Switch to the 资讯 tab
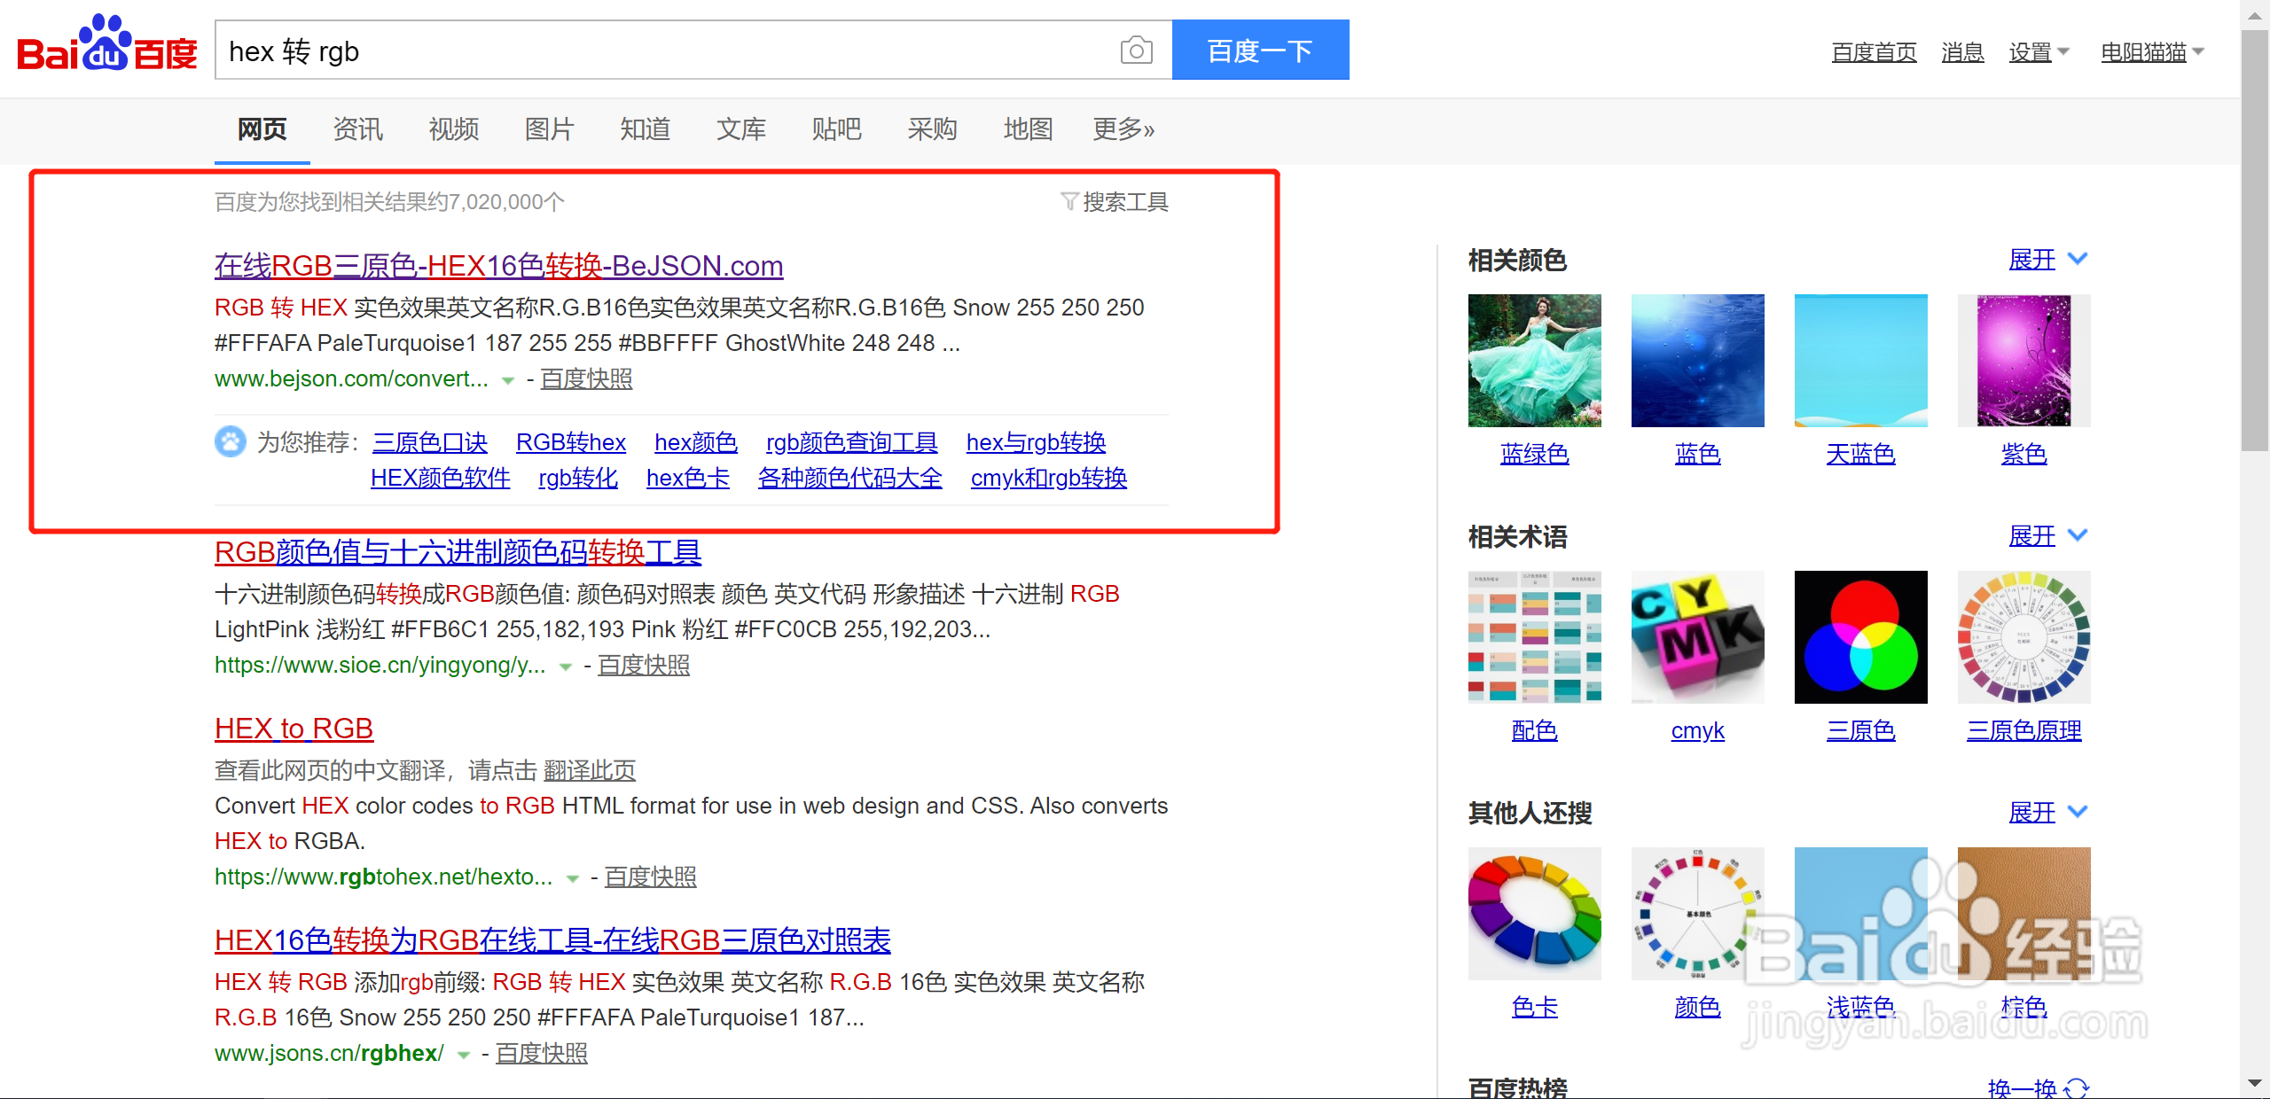The height and width of the screenshot is (1099, 2270). [x=358, y=129]
